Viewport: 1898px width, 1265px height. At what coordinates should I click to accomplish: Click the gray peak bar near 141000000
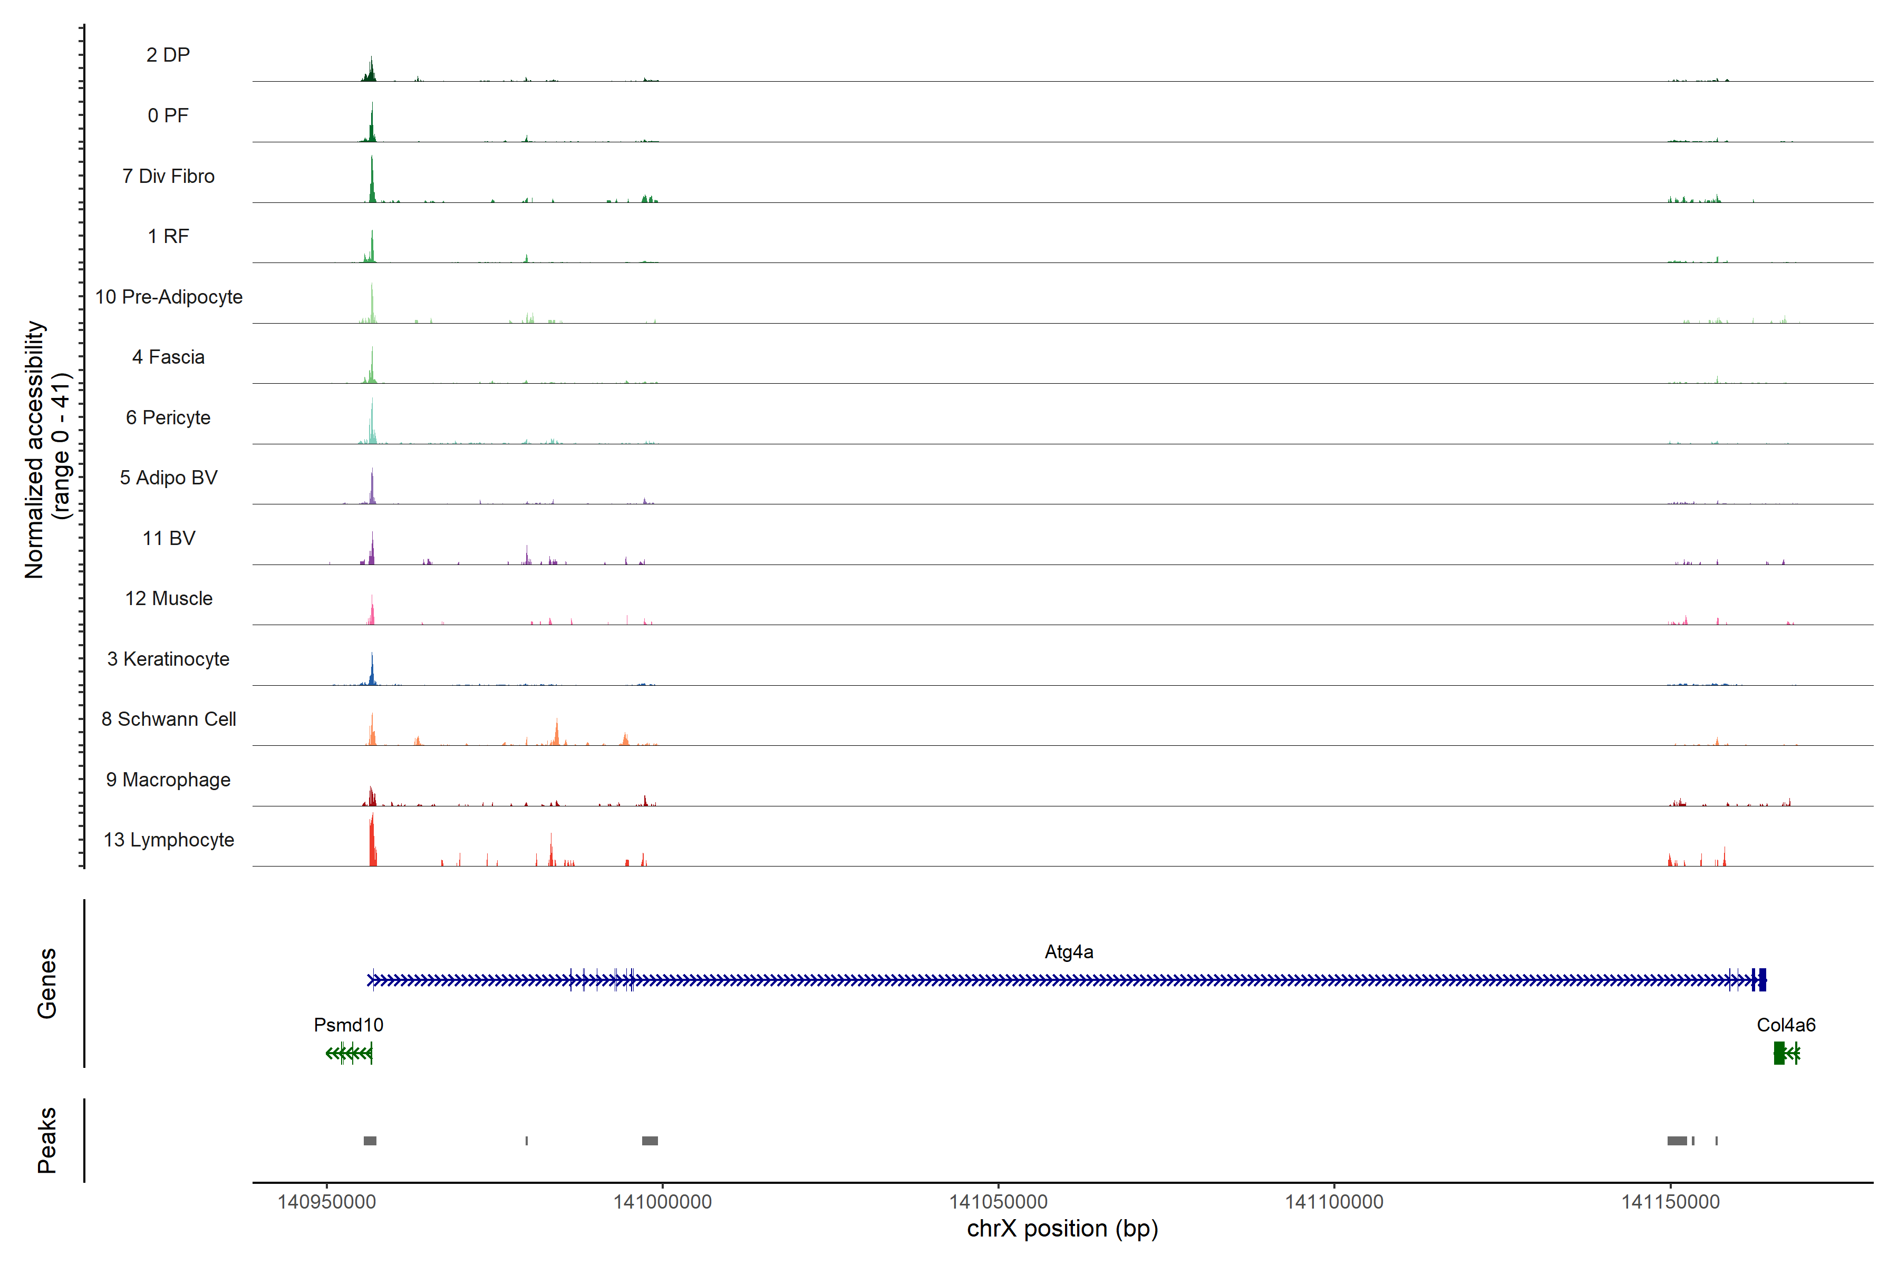point(650,1141)
